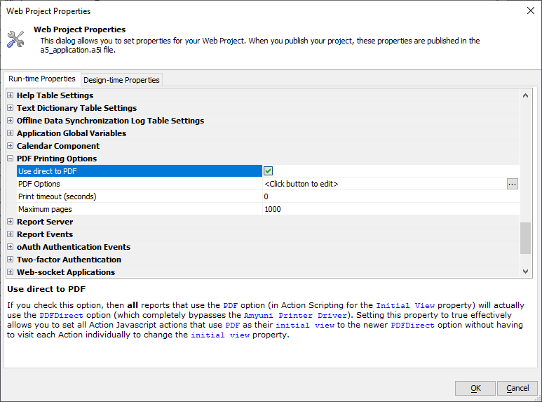Select the PDF Options property label
This screenshot has width=542, height=402.
click(39, 184)
